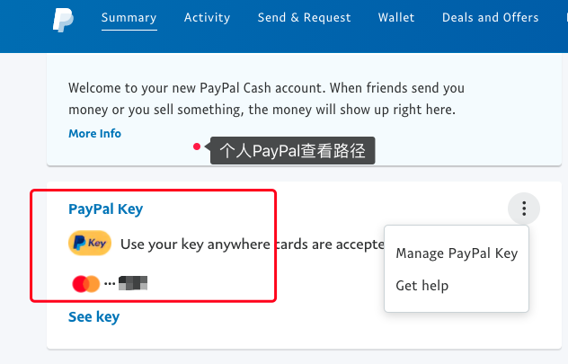Click the Mastercard logo icon
Viewport: 568px width, 364px height.
[x=85, y=284]
